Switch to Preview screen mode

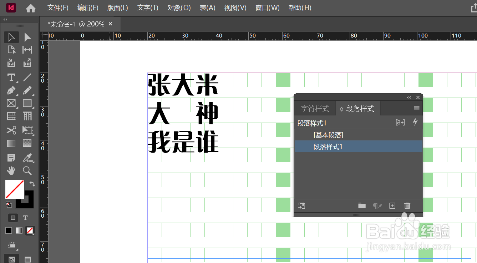tap(27, 259)
